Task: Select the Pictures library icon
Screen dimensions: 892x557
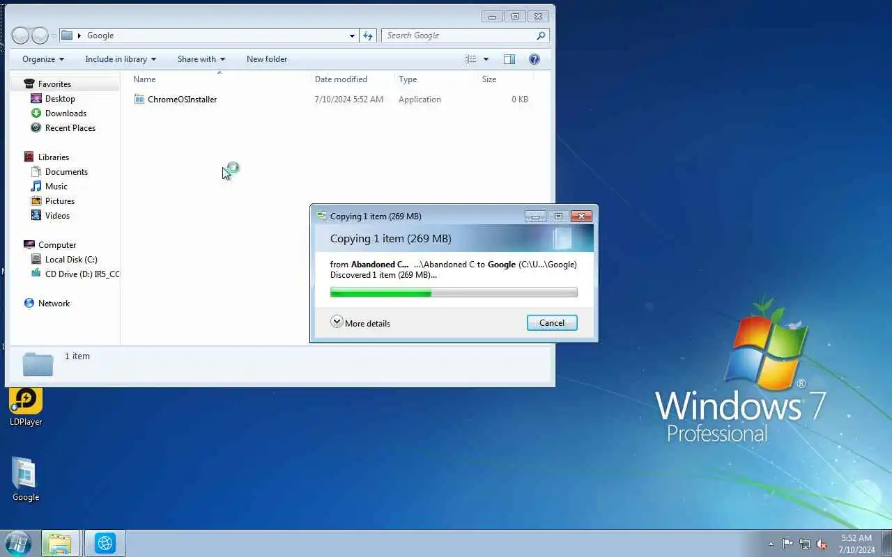Action: coord(36,201)
